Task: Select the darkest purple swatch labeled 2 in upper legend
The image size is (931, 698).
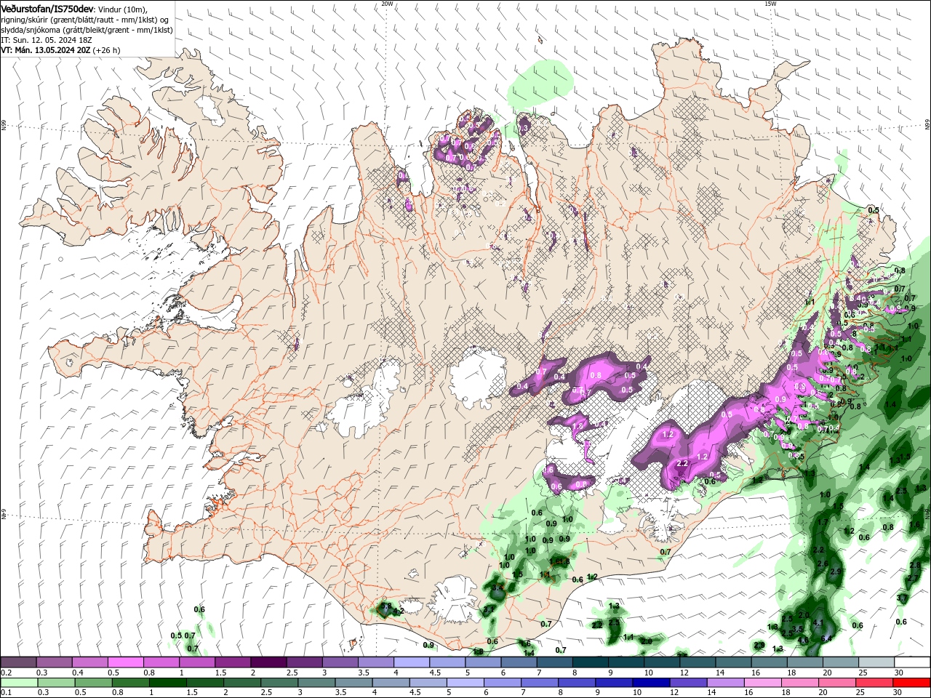Action: point(268,662)
